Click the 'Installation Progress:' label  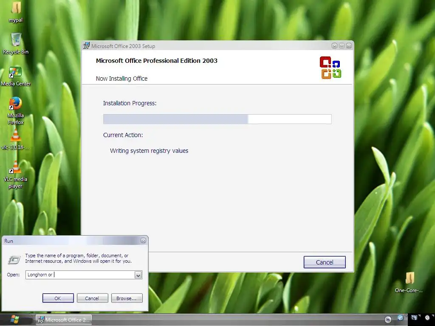pyautogui.click(x=130, y=103)
